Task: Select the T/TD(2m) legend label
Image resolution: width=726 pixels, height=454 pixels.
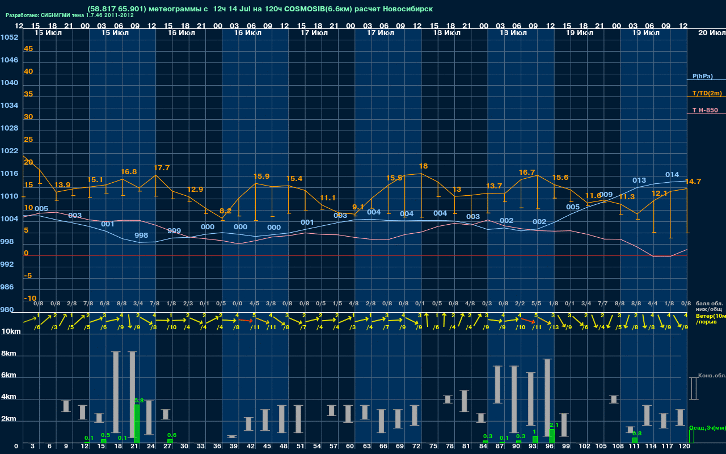Action: click(x=707, y=93)
